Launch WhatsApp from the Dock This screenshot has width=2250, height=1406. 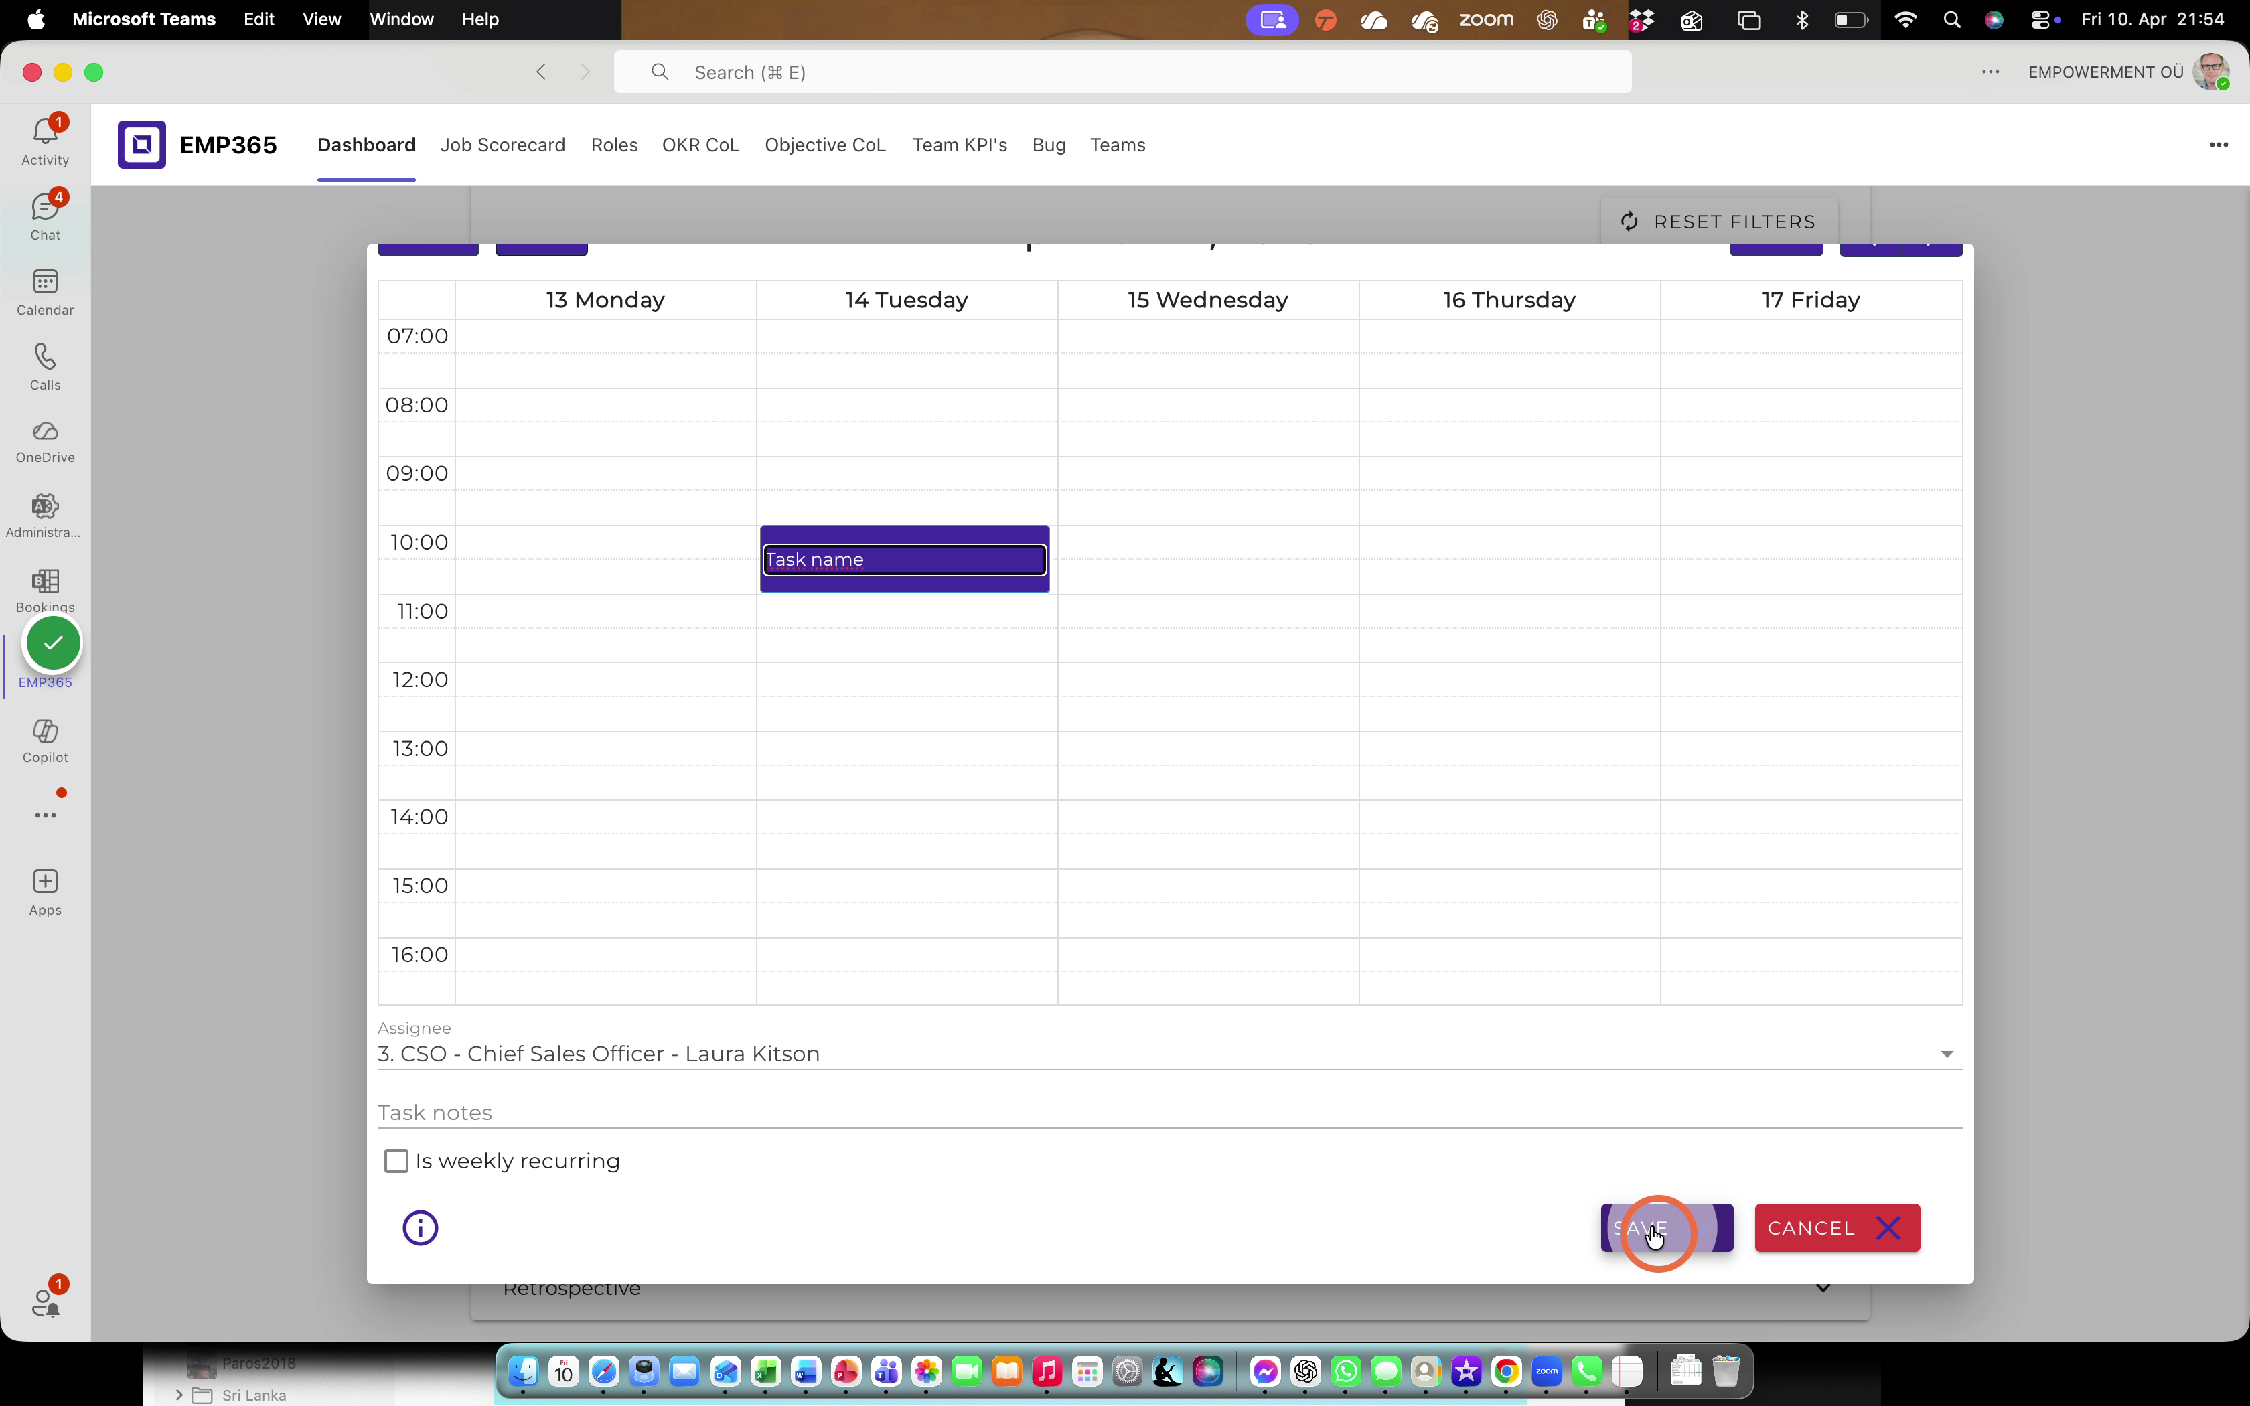1345,1372
